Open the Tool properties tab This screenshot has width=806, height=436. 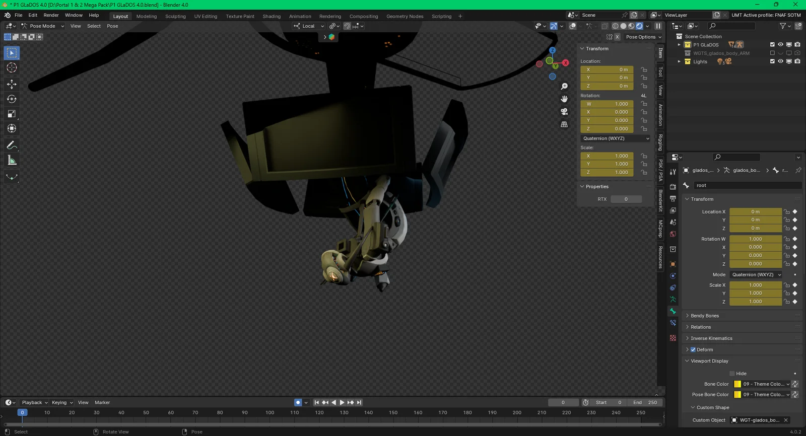[673, 172]
